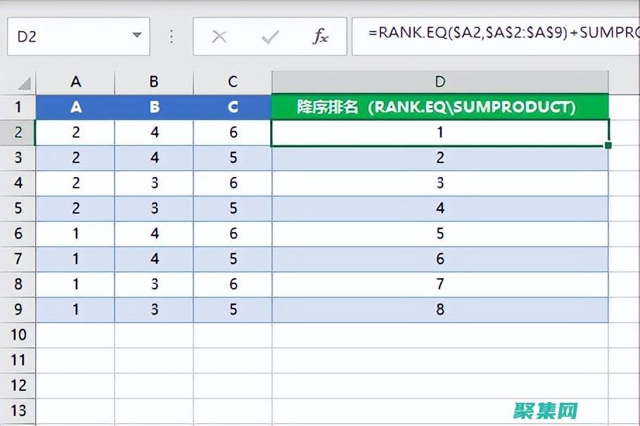Select column header A

point(75,82)
